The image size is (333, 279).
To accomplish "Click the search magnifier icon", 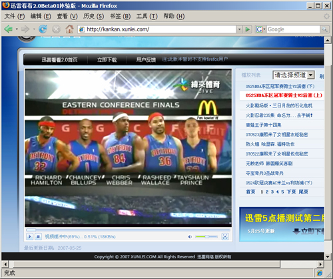I will tap(324, 29).
